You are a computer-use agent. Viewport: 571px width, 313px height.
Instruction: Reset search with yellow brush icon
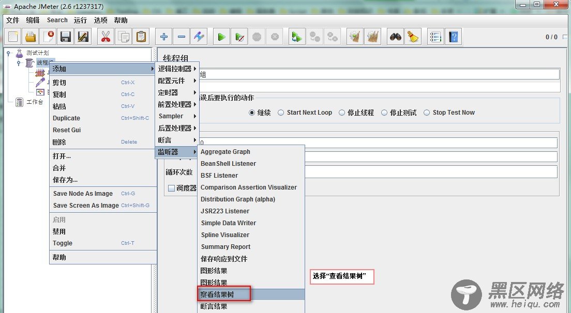[x=413, y=37]
